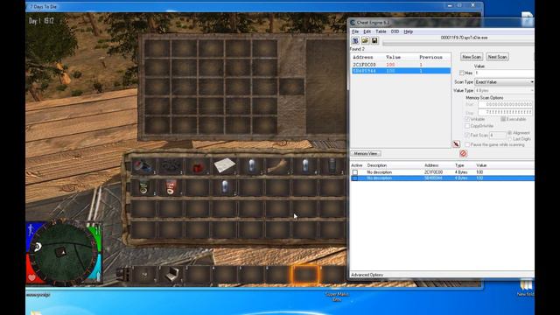Viewport: 560px width, 315px height.
Task: Click the Day 1 clock text in game
Action: (x=41, y=21)
